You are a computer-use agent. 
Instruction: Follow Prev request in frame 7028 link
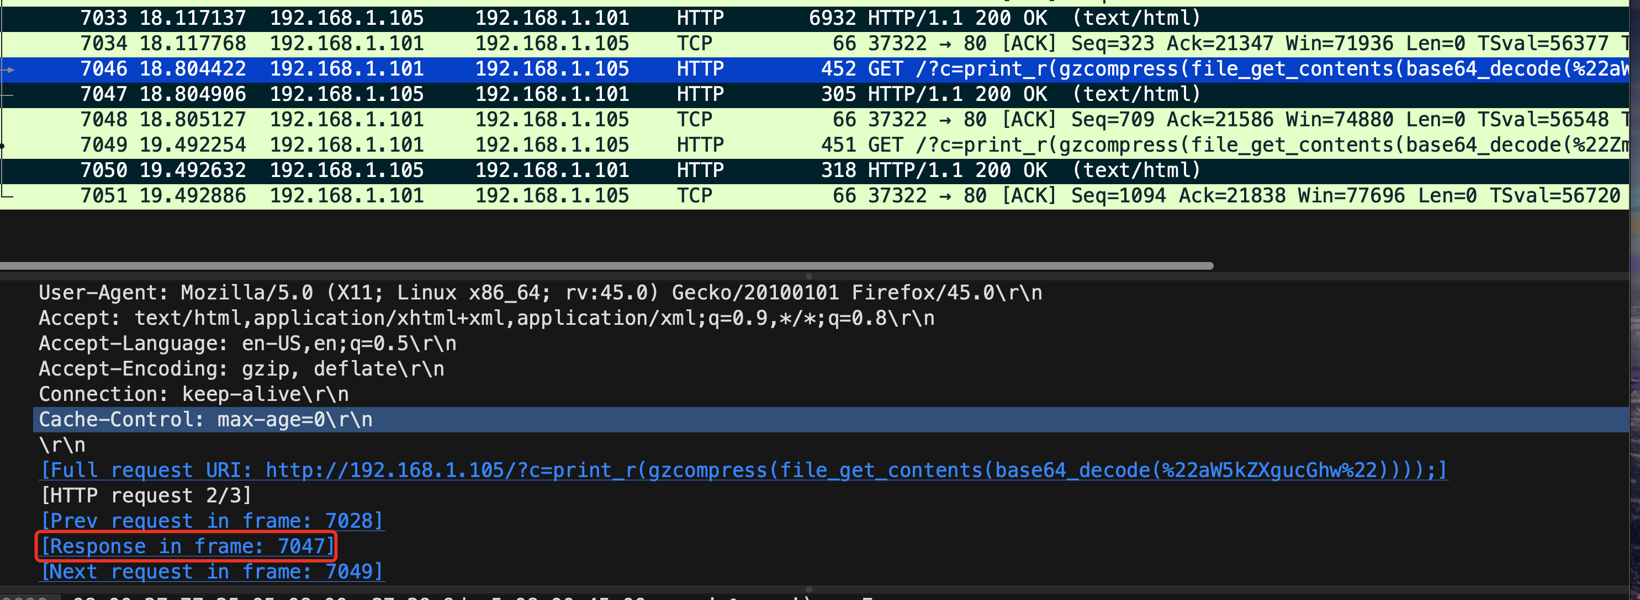click(212, 521)
